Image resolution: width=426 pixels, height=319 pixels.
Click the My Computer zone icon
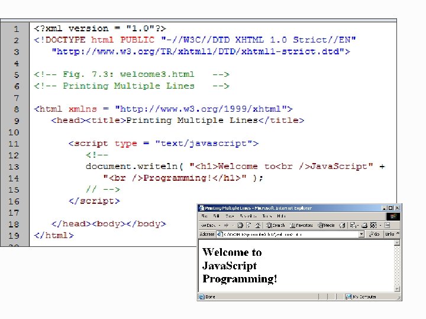348,297
